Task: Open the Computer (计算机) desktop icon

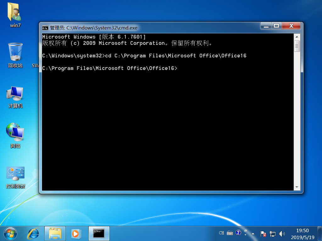Action: pyautogui.click(x=15, y=97)
